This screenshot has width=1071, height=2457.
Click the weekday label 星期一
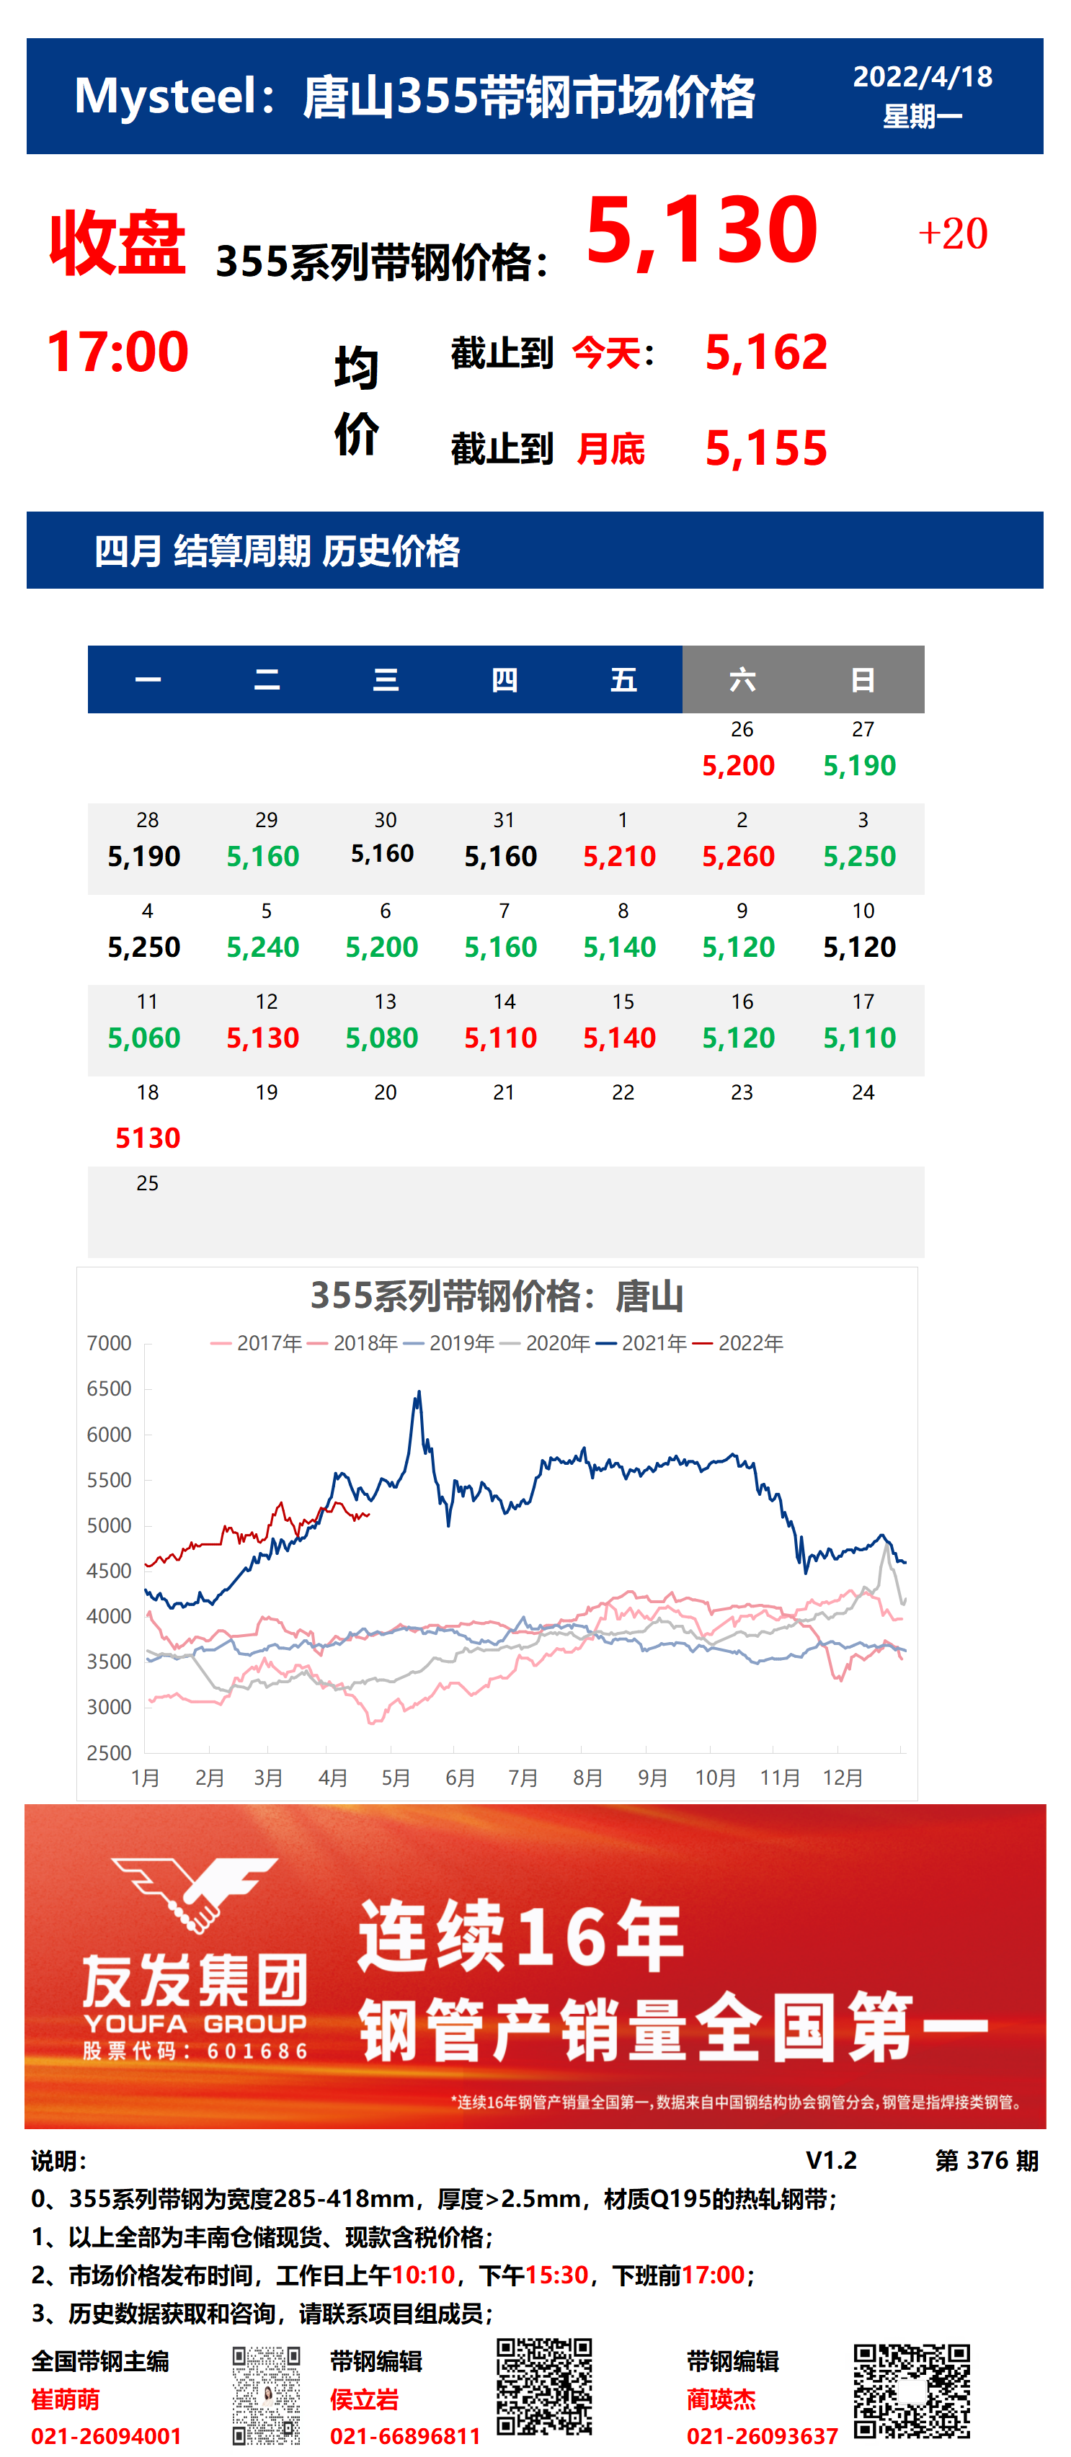[x=923, y=116]
